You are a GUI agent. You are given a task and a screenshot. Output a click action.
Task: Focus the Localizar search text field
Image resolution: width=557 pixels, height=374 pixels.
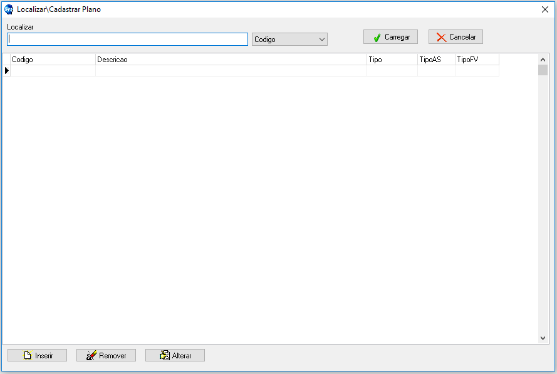(x=127, y=40)
